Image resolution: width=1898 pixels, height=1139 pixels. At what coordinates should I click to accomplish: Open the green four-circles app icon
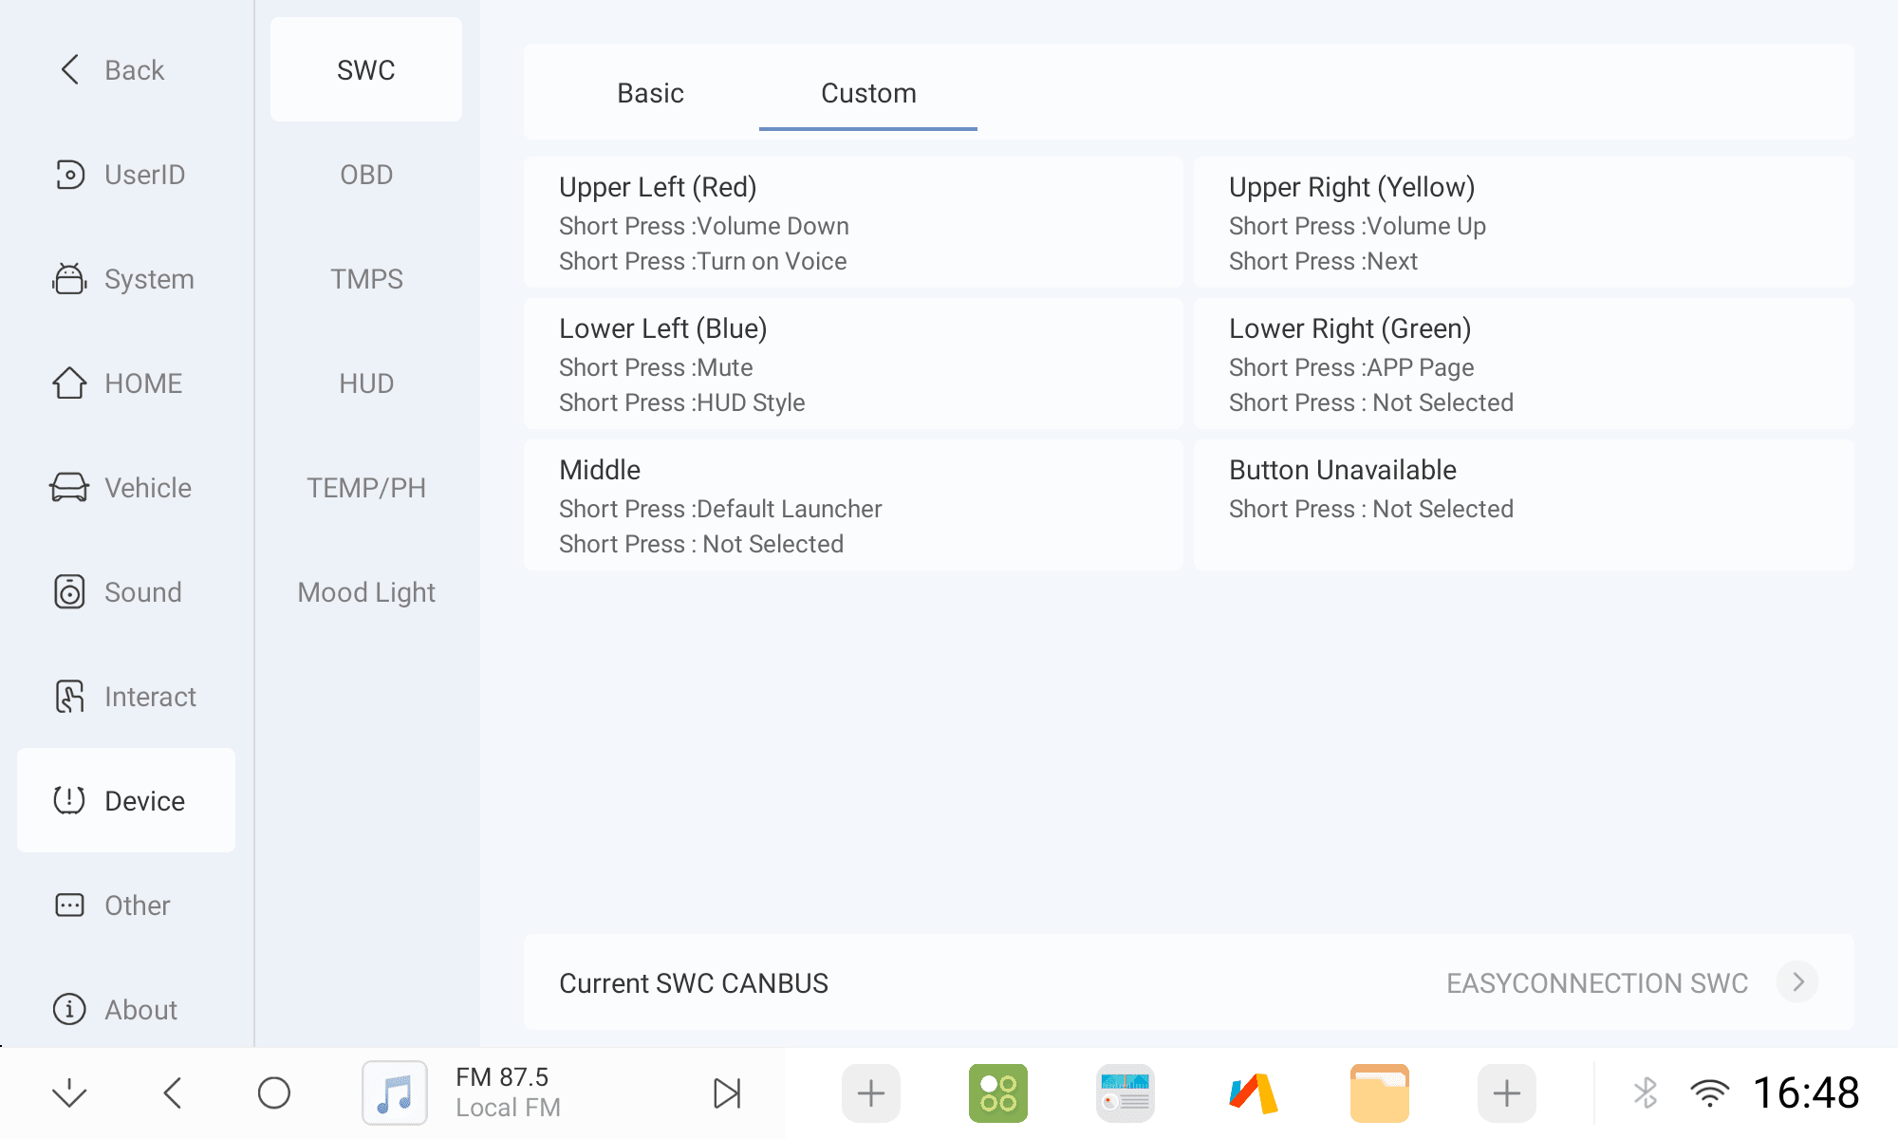(997, 1092)
